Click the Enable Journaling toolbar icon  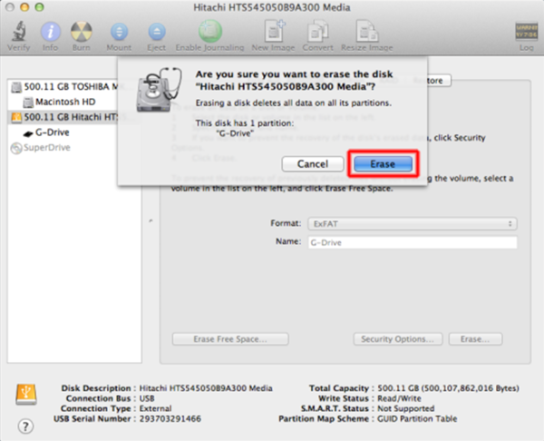click(210, 31)
